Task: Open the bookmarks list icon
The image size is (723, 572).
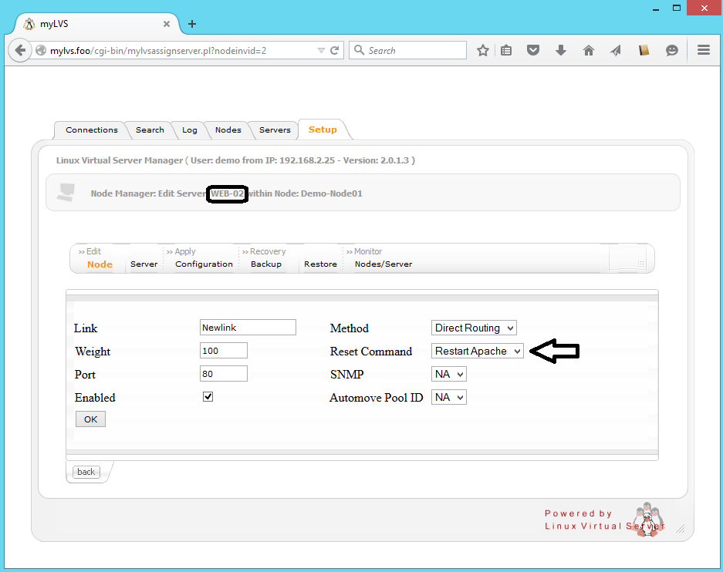Action: [x=506, y=51]
